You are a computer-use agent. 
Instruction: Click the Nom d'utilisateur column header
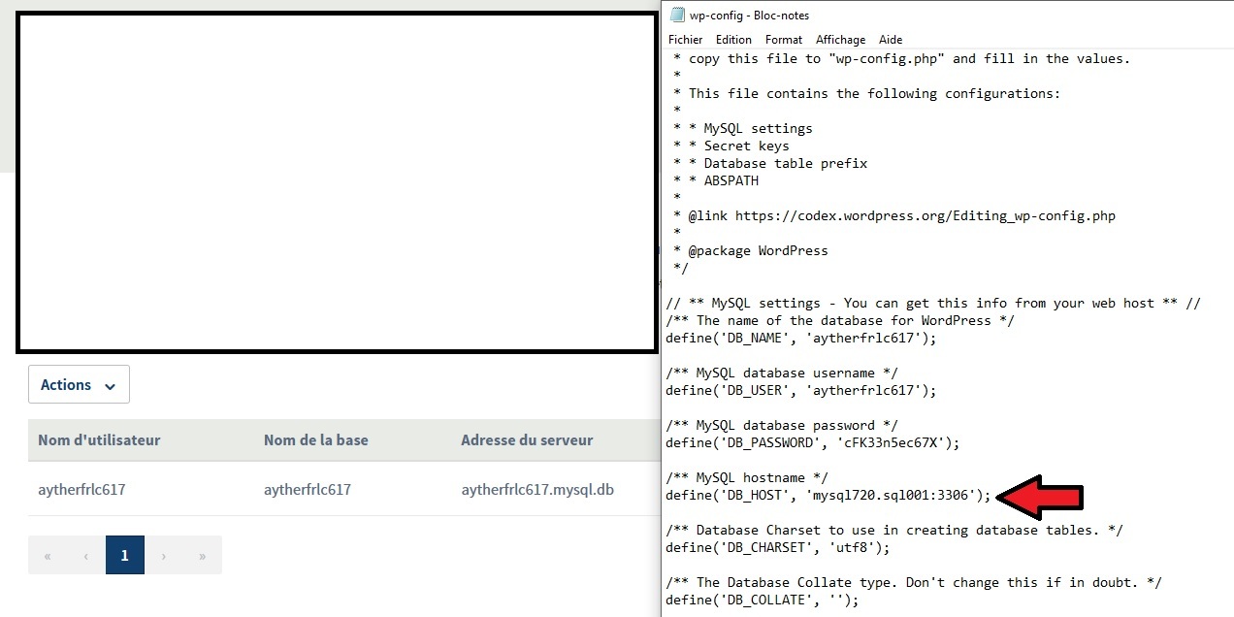[x=99, y=440]
